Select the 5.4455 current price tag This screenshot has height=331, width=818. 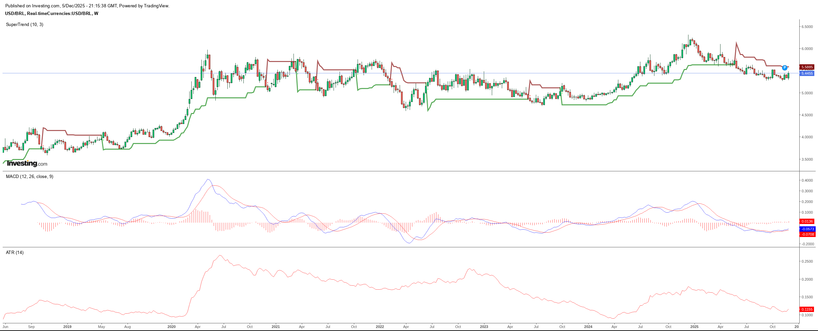[x=807, y=73]
